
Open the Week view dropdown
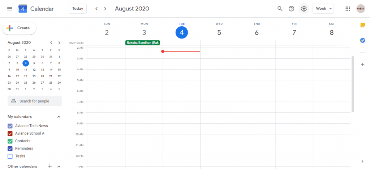click(323, 9)
